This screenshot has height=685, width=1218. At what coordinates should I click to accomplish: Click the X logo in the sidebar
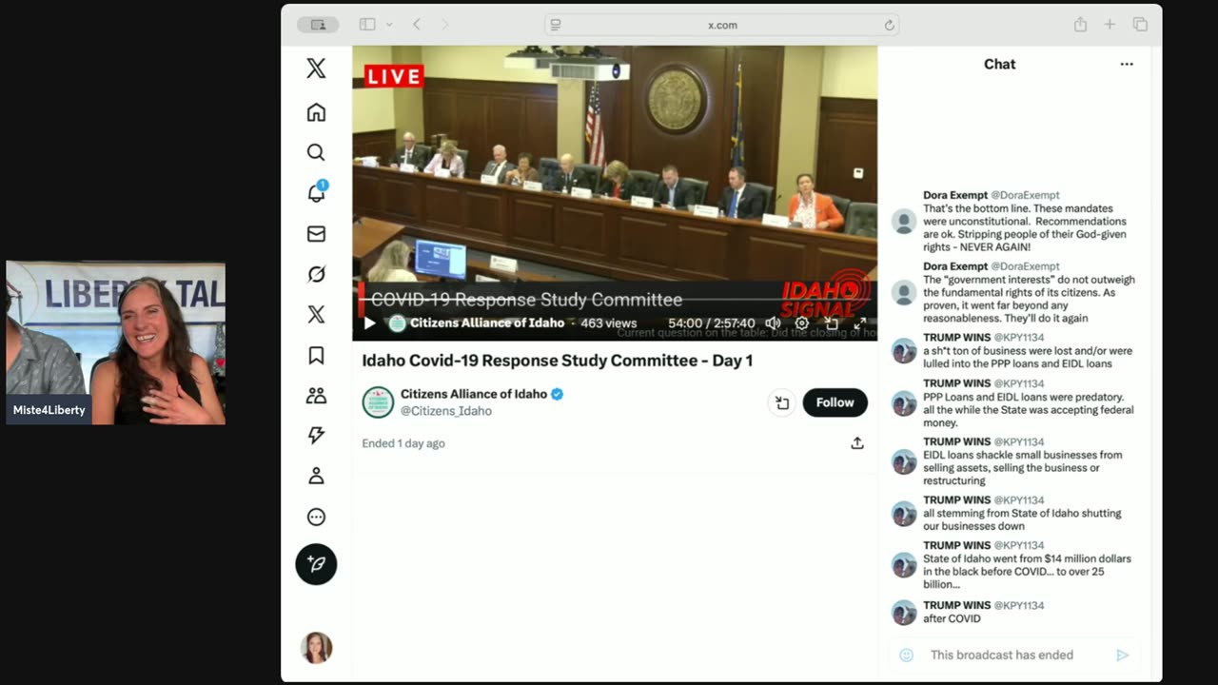(x=316, y=68)
